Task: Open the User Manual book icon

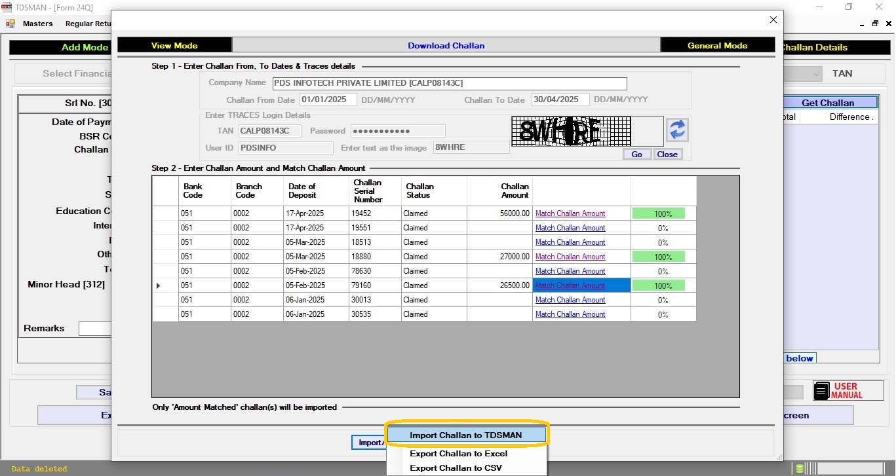Action: click(821, 392)
